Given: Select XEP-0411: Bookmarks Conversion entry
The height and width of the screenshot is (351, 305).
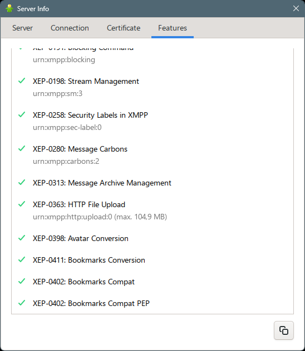Looking at the screenshot, I should (89, 260).
